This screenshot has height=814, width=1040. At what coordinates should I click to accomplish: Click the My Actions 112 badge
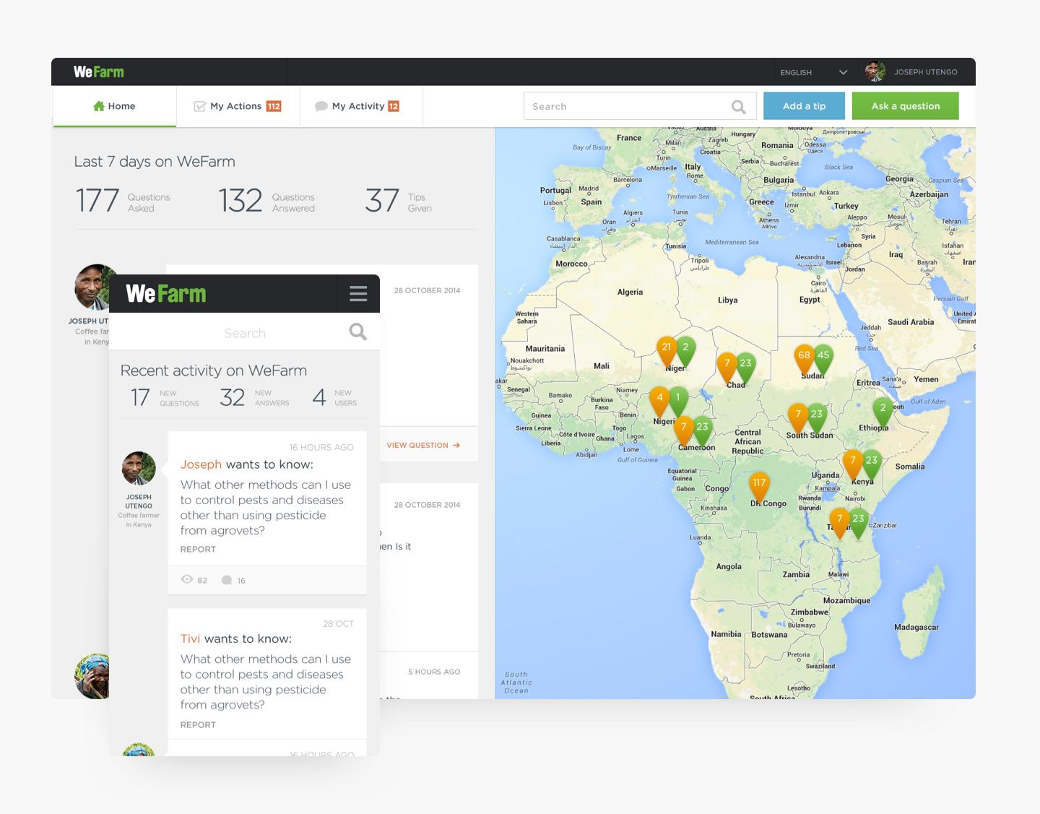click(x=274, y=106)
